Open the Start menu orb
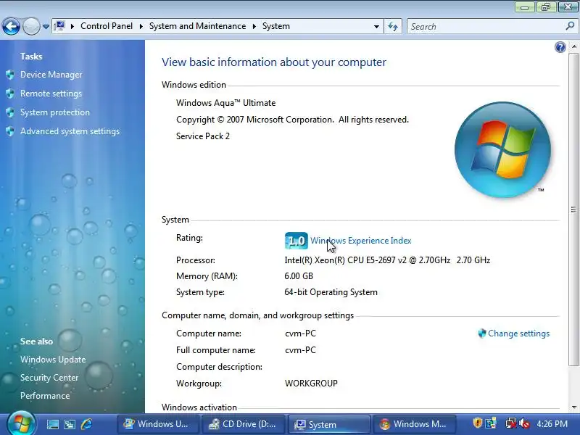Image resolution: width=580 pixels, height=435 pixels. tap(22, 423)
